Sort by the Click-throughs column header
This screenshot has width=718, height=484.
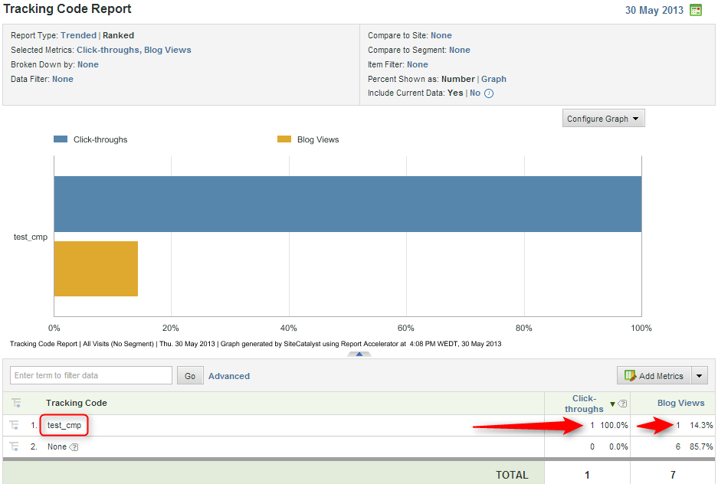pos(584,404)
